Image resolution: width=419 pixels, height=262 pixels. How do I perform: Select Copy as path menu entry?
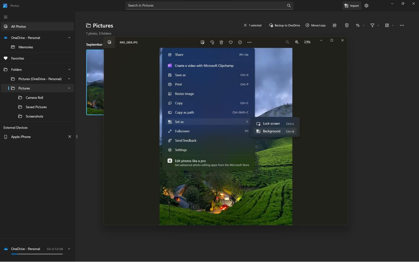pos(209,112)
